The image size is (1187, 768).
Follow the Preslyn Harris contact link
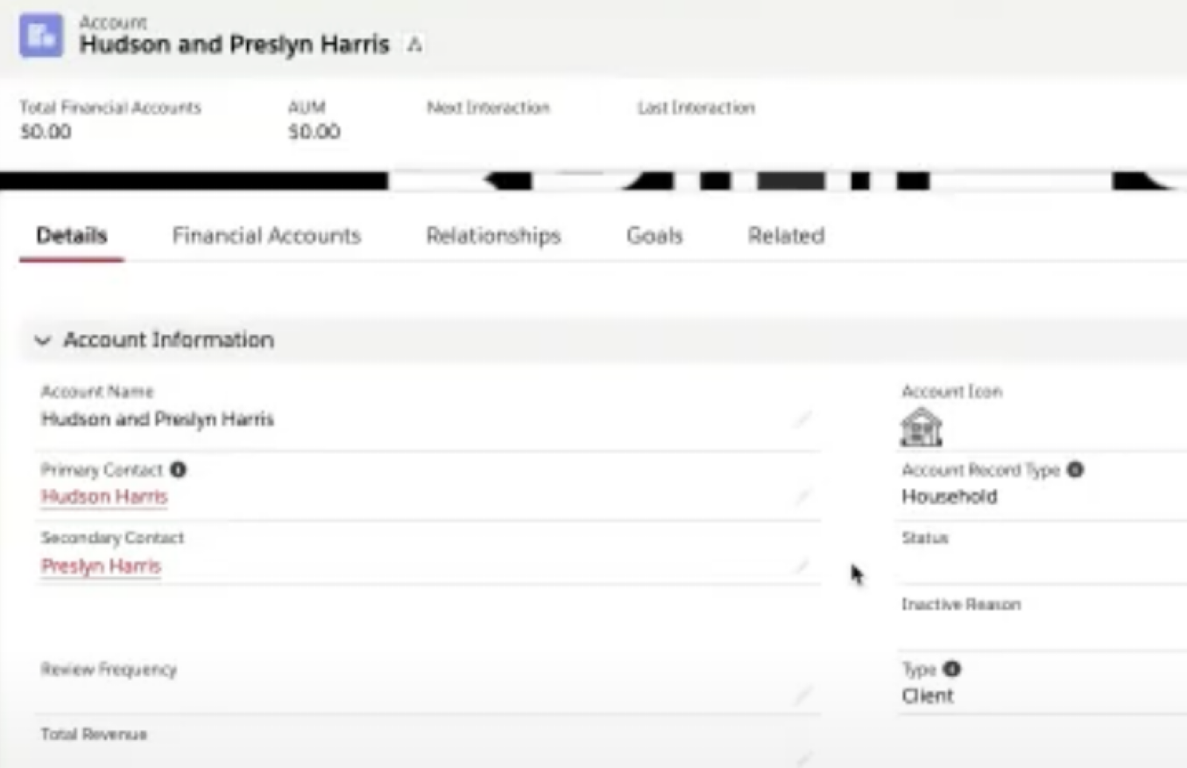[101, 566]
